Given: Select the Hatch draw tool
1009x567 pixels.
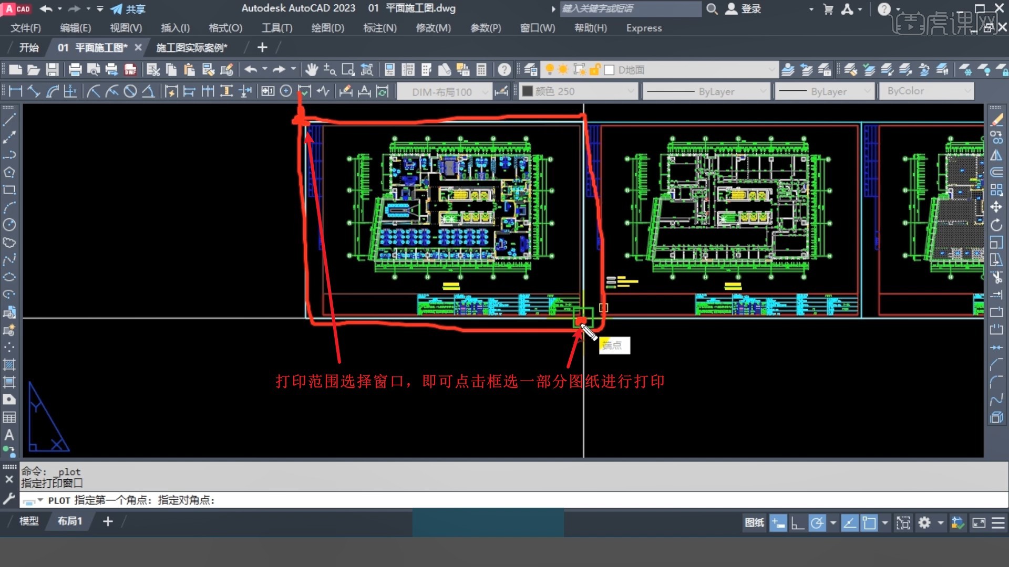Looking at the screenshot, I should [9, 364].
